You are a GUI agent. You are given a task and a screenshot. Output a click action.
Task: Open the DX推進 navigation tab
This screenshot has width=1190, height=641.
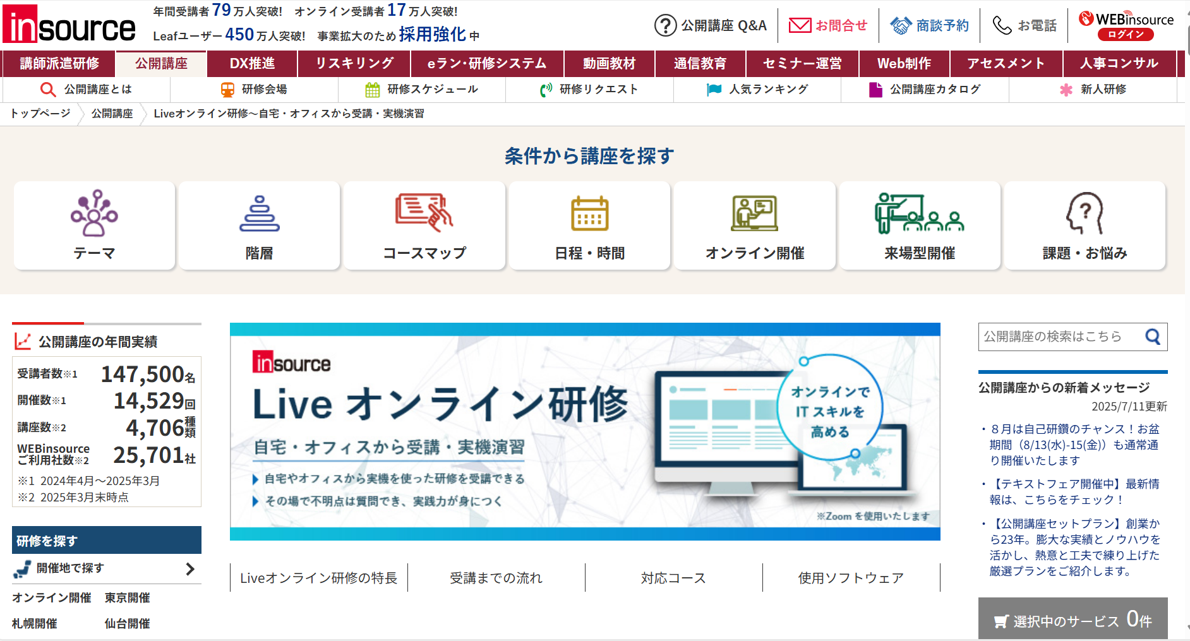coord(252,63)
